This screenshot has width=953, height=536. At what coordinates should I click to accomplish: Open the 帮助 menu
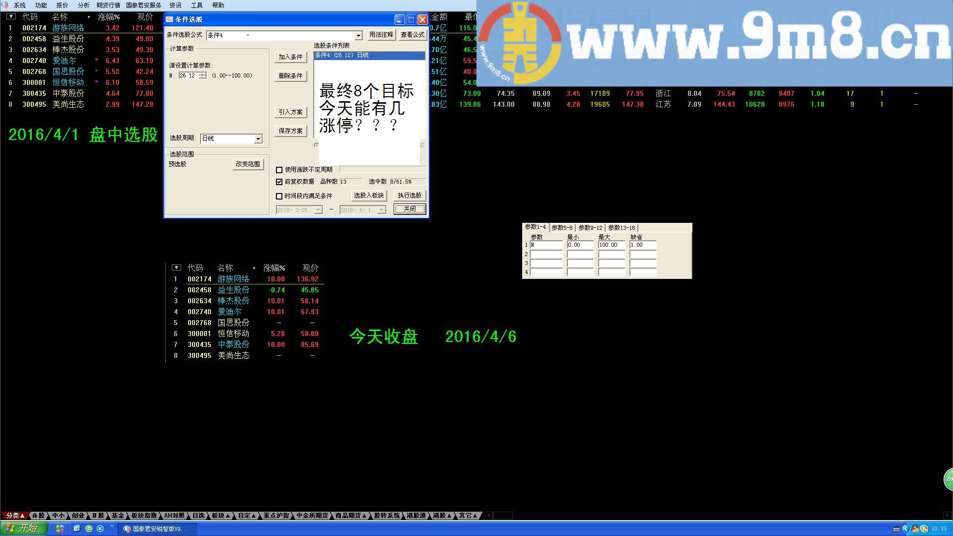pos(218,5)
